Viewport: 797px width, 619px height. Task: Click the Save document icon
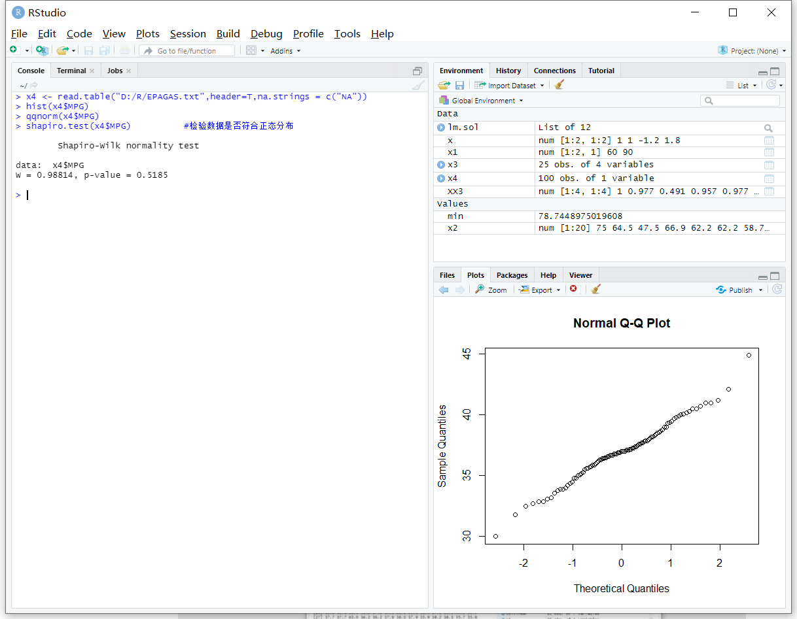click(x=88, y=50)
